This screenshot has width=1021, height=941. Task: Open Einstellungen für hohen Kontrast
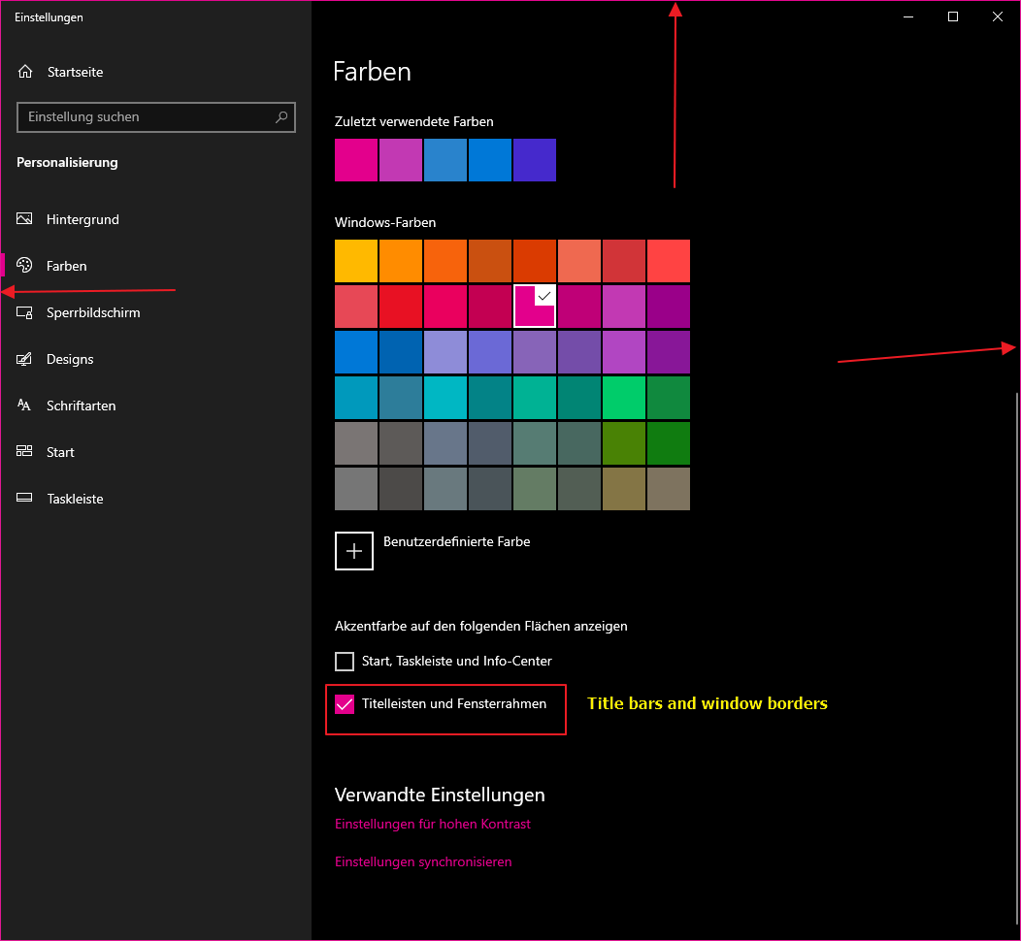click(433, 824)
